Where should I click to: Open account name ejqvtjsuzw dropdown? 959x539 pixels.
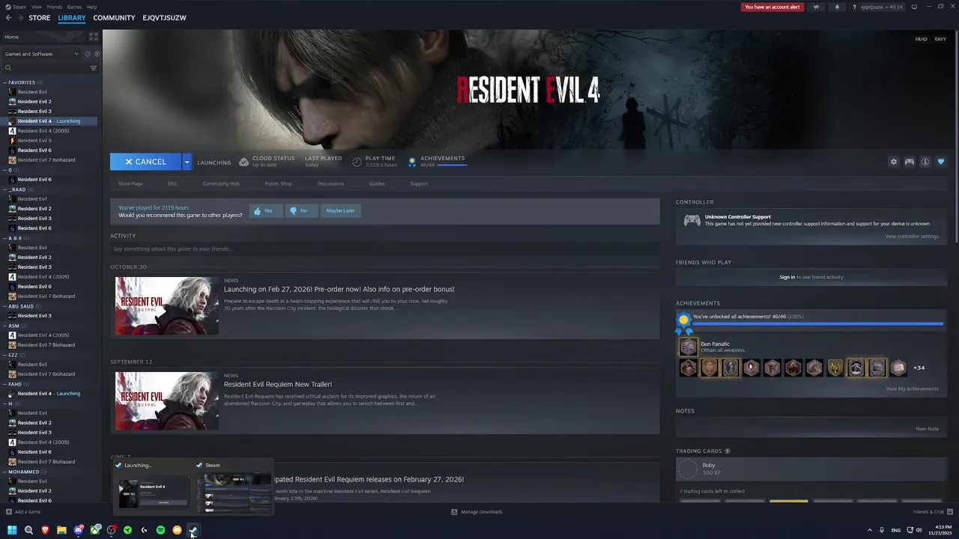[x=882, y=7]
